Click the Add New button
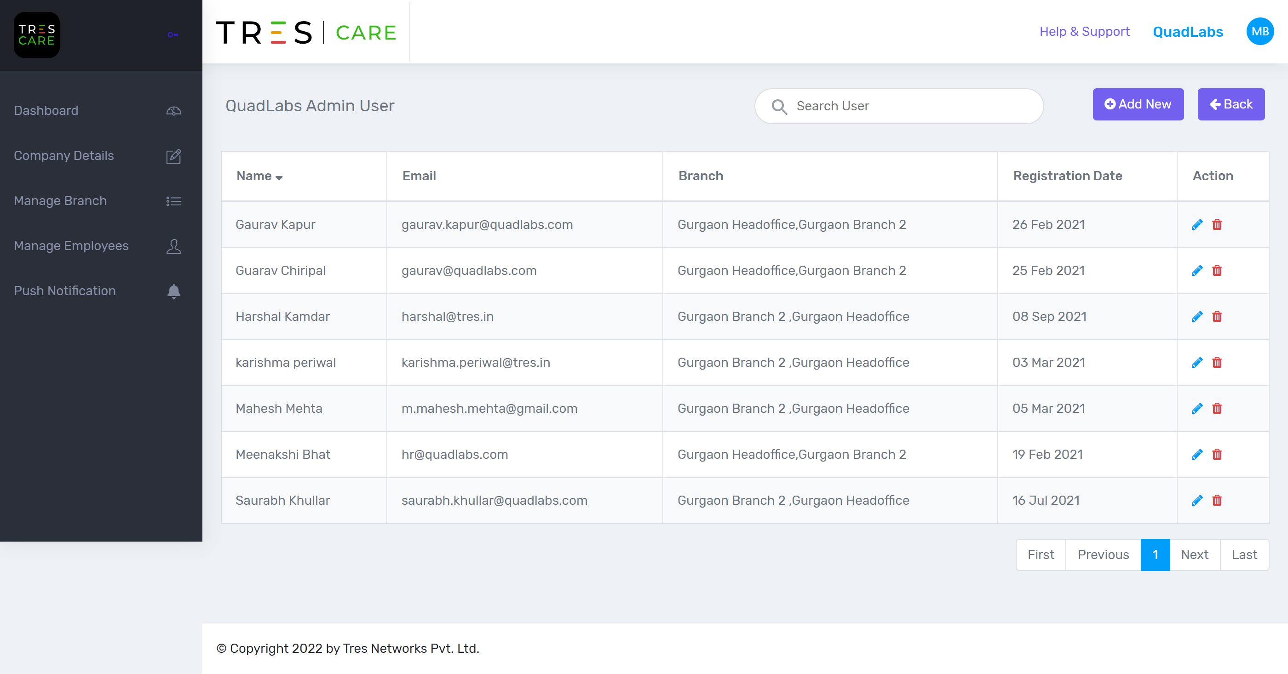 [x=1138, y=104]
